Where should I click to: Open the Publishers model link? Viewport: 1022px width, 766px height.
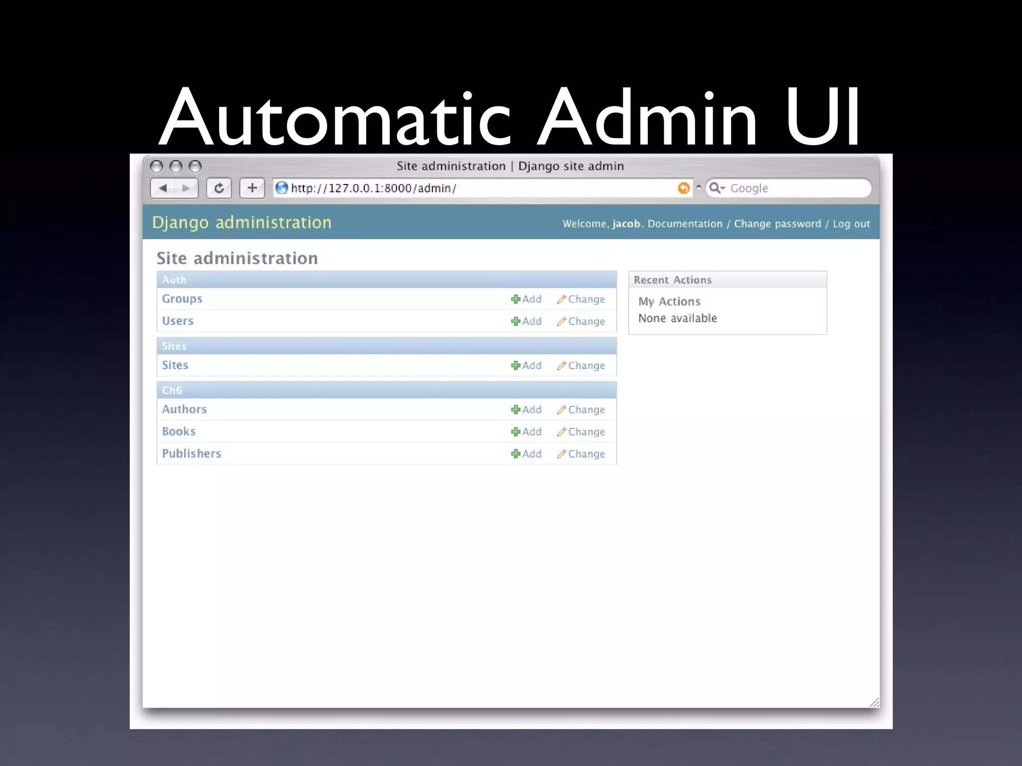point(192,453)
